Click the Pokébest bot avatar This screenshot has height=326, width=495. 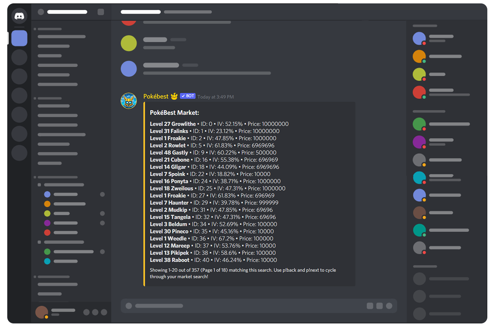tap(128, 101)
